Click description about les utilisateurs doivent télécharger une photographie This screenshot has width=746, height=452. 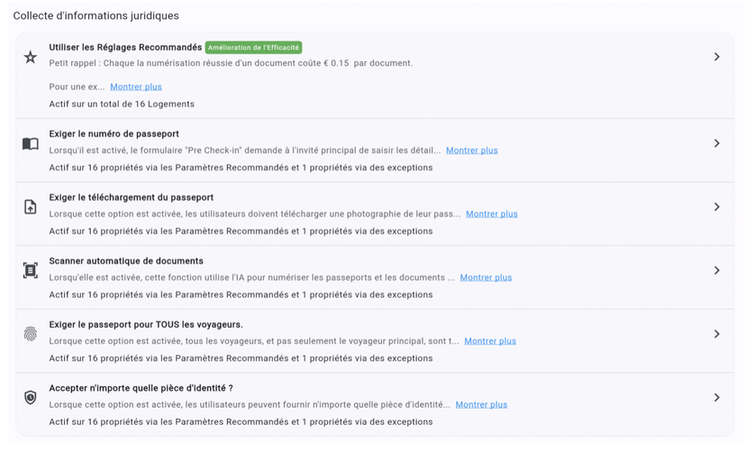(255, 214)
